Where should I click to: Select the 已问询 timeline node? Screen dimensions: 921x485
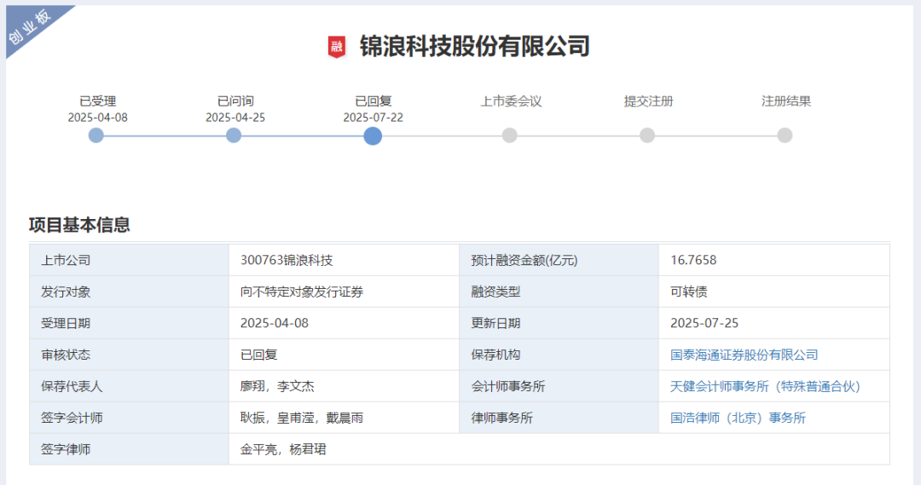pos(234,136)
